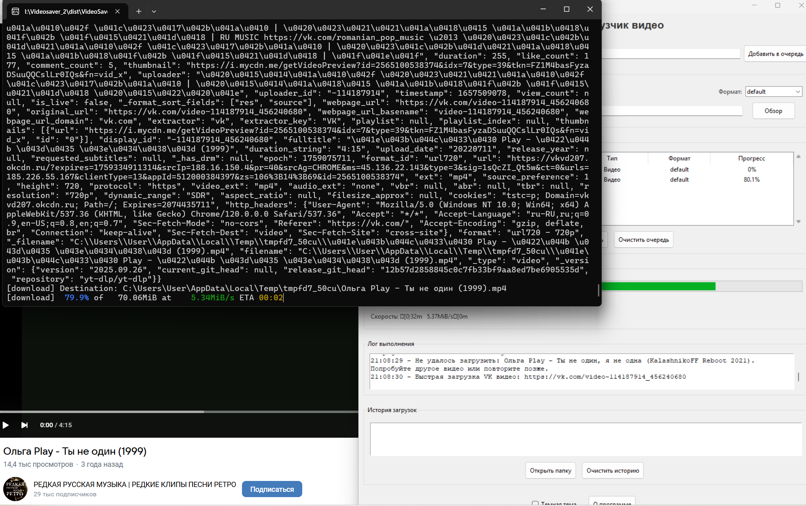Expand the terminal profile dropdown chevron

pyautogui.click(x=154, y=11)
